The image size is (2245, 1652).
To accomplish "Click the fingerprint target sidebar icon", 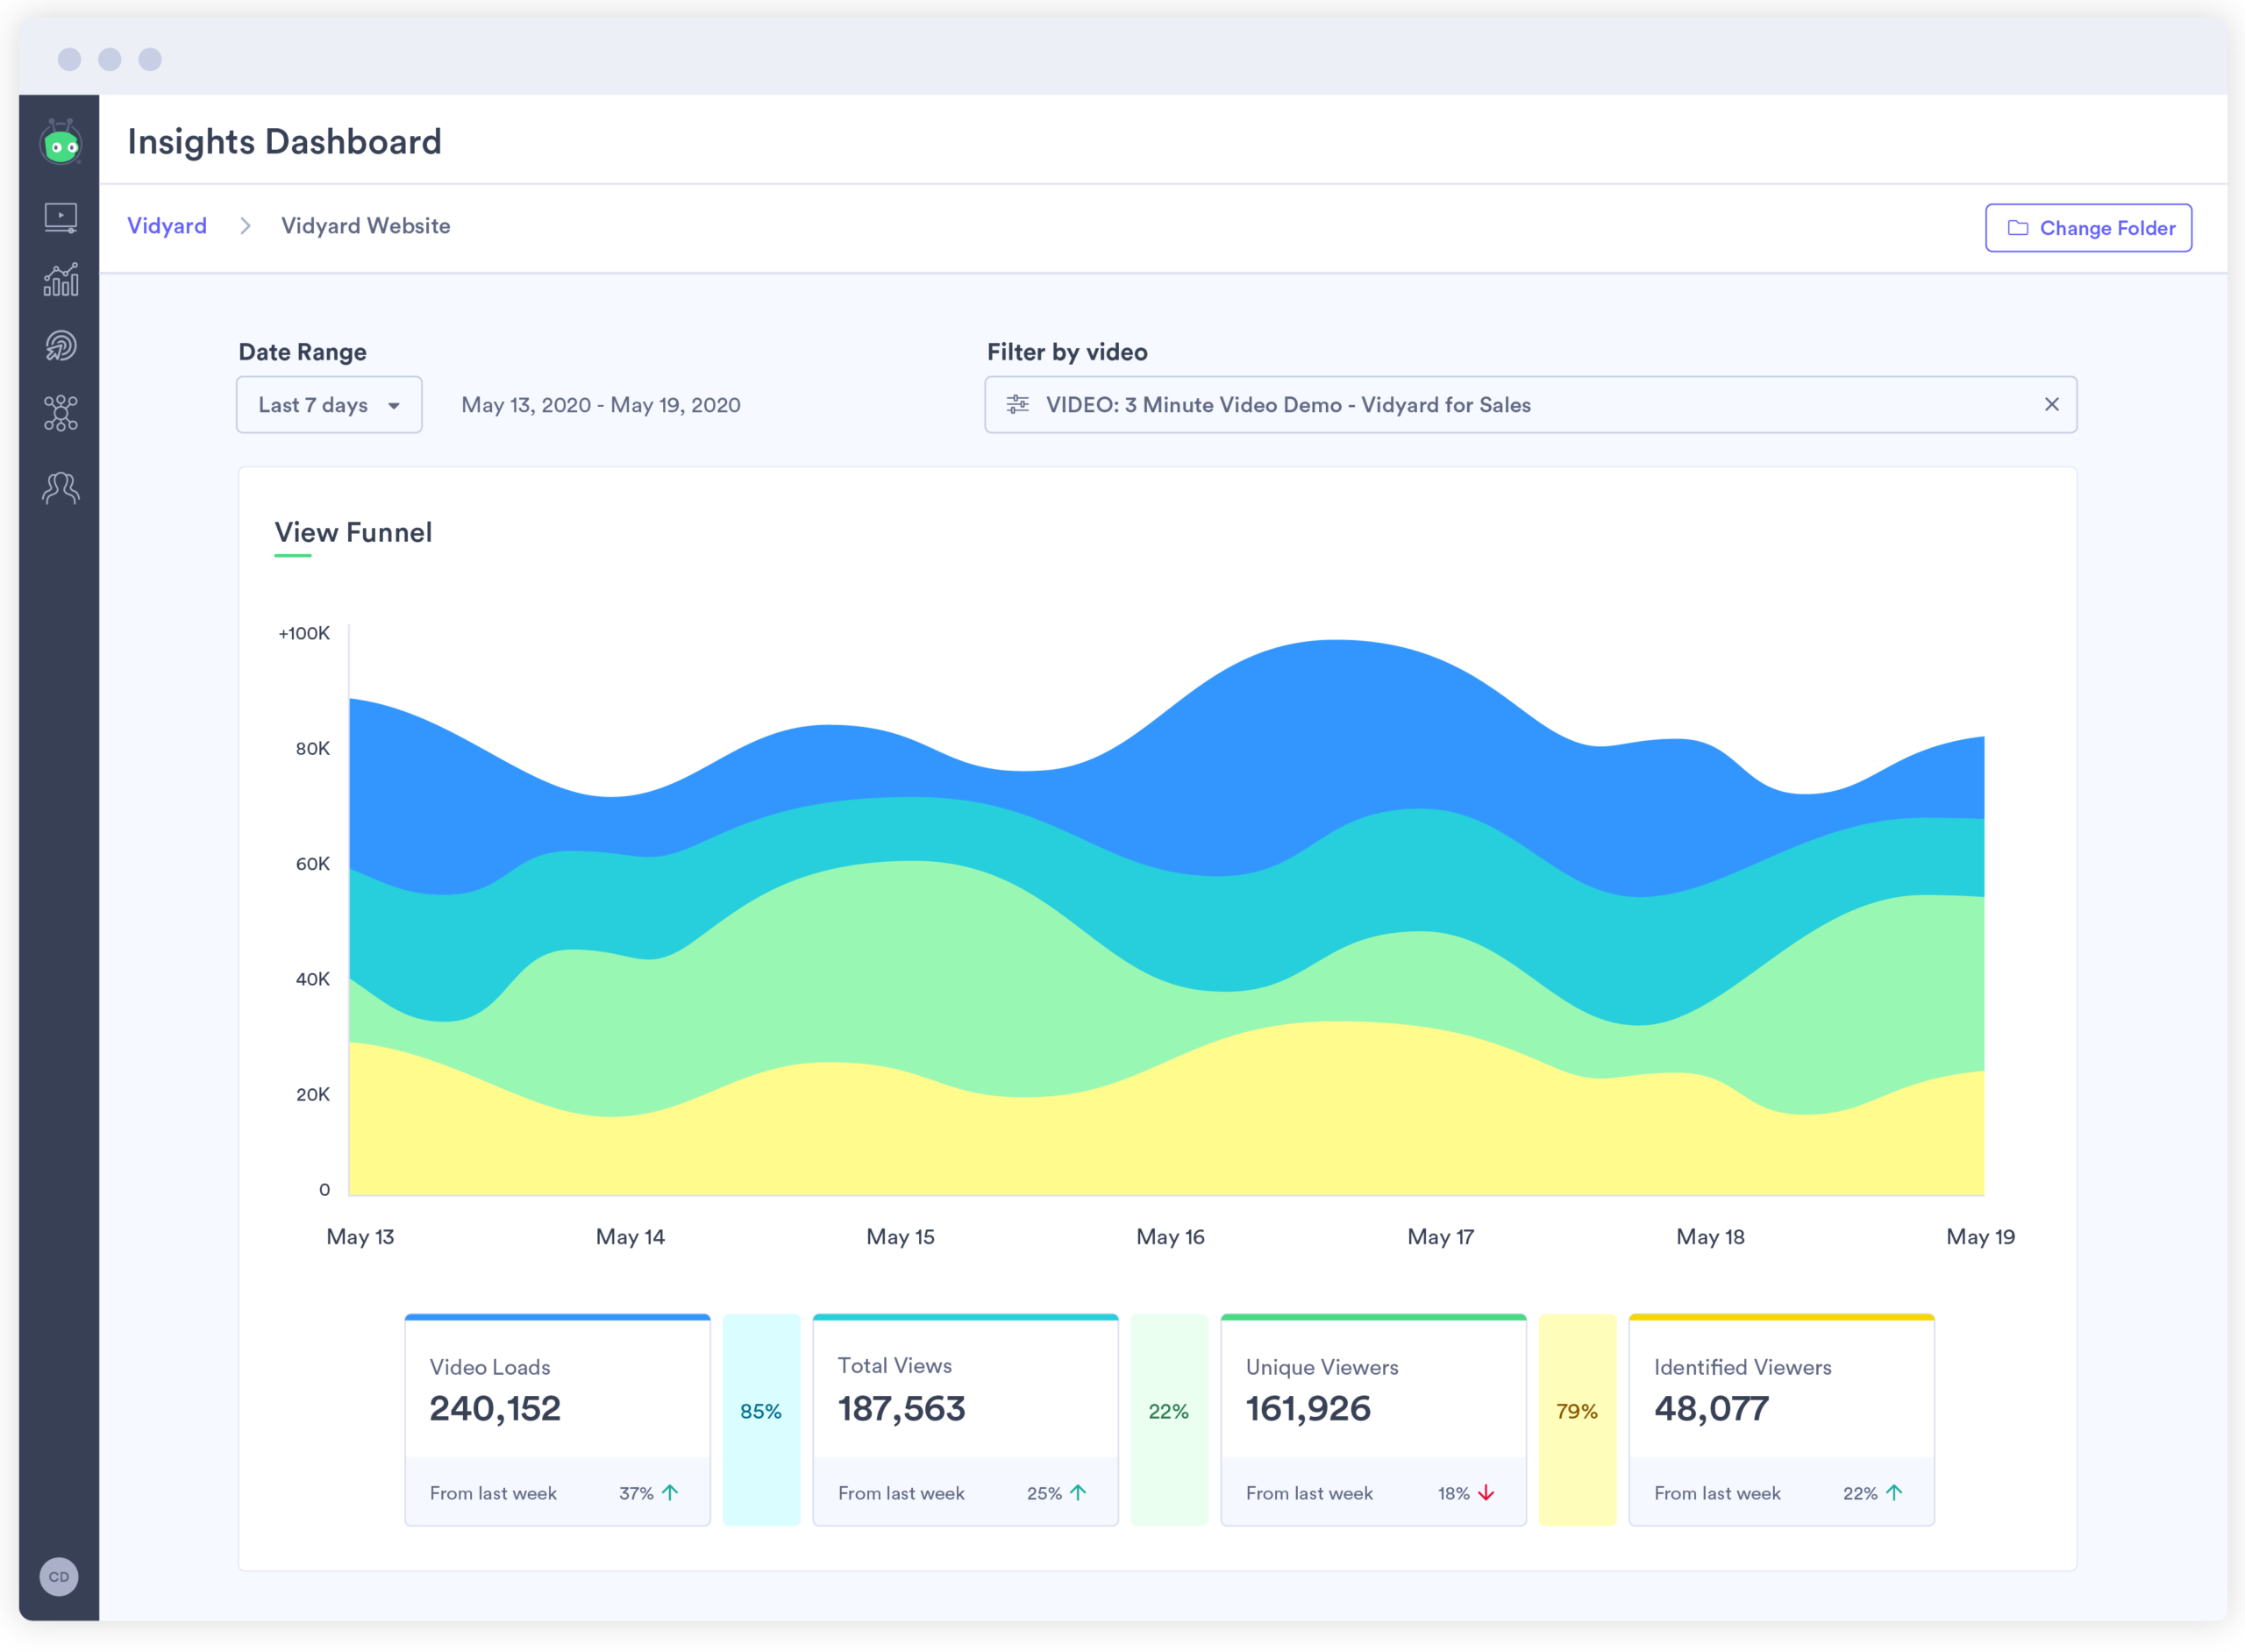I will [x=61, y=346].
